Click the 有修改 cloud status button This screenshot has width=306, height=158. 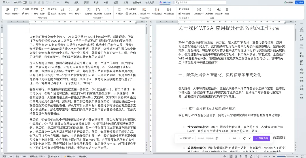(289, 2)
